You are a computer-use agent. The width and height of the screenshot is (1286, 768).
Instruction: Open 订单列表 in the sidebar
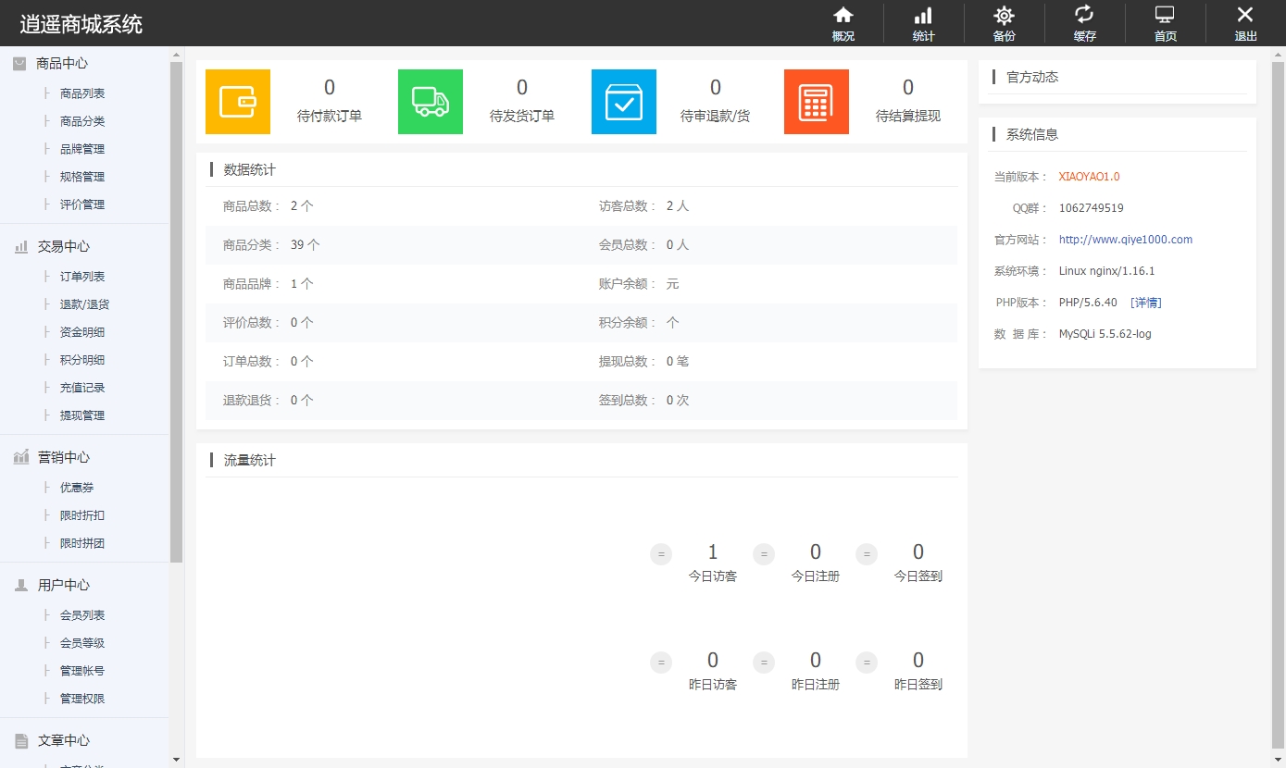(x=82, y=277)
